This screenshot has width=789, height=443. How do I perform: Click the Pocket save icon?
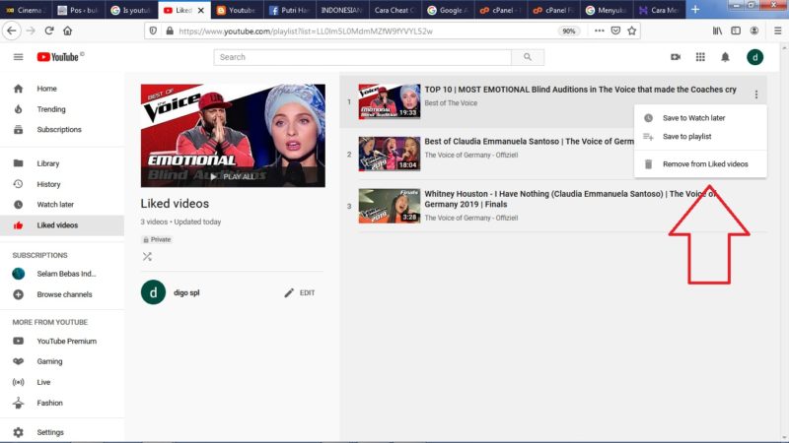(x=615, y=31)
